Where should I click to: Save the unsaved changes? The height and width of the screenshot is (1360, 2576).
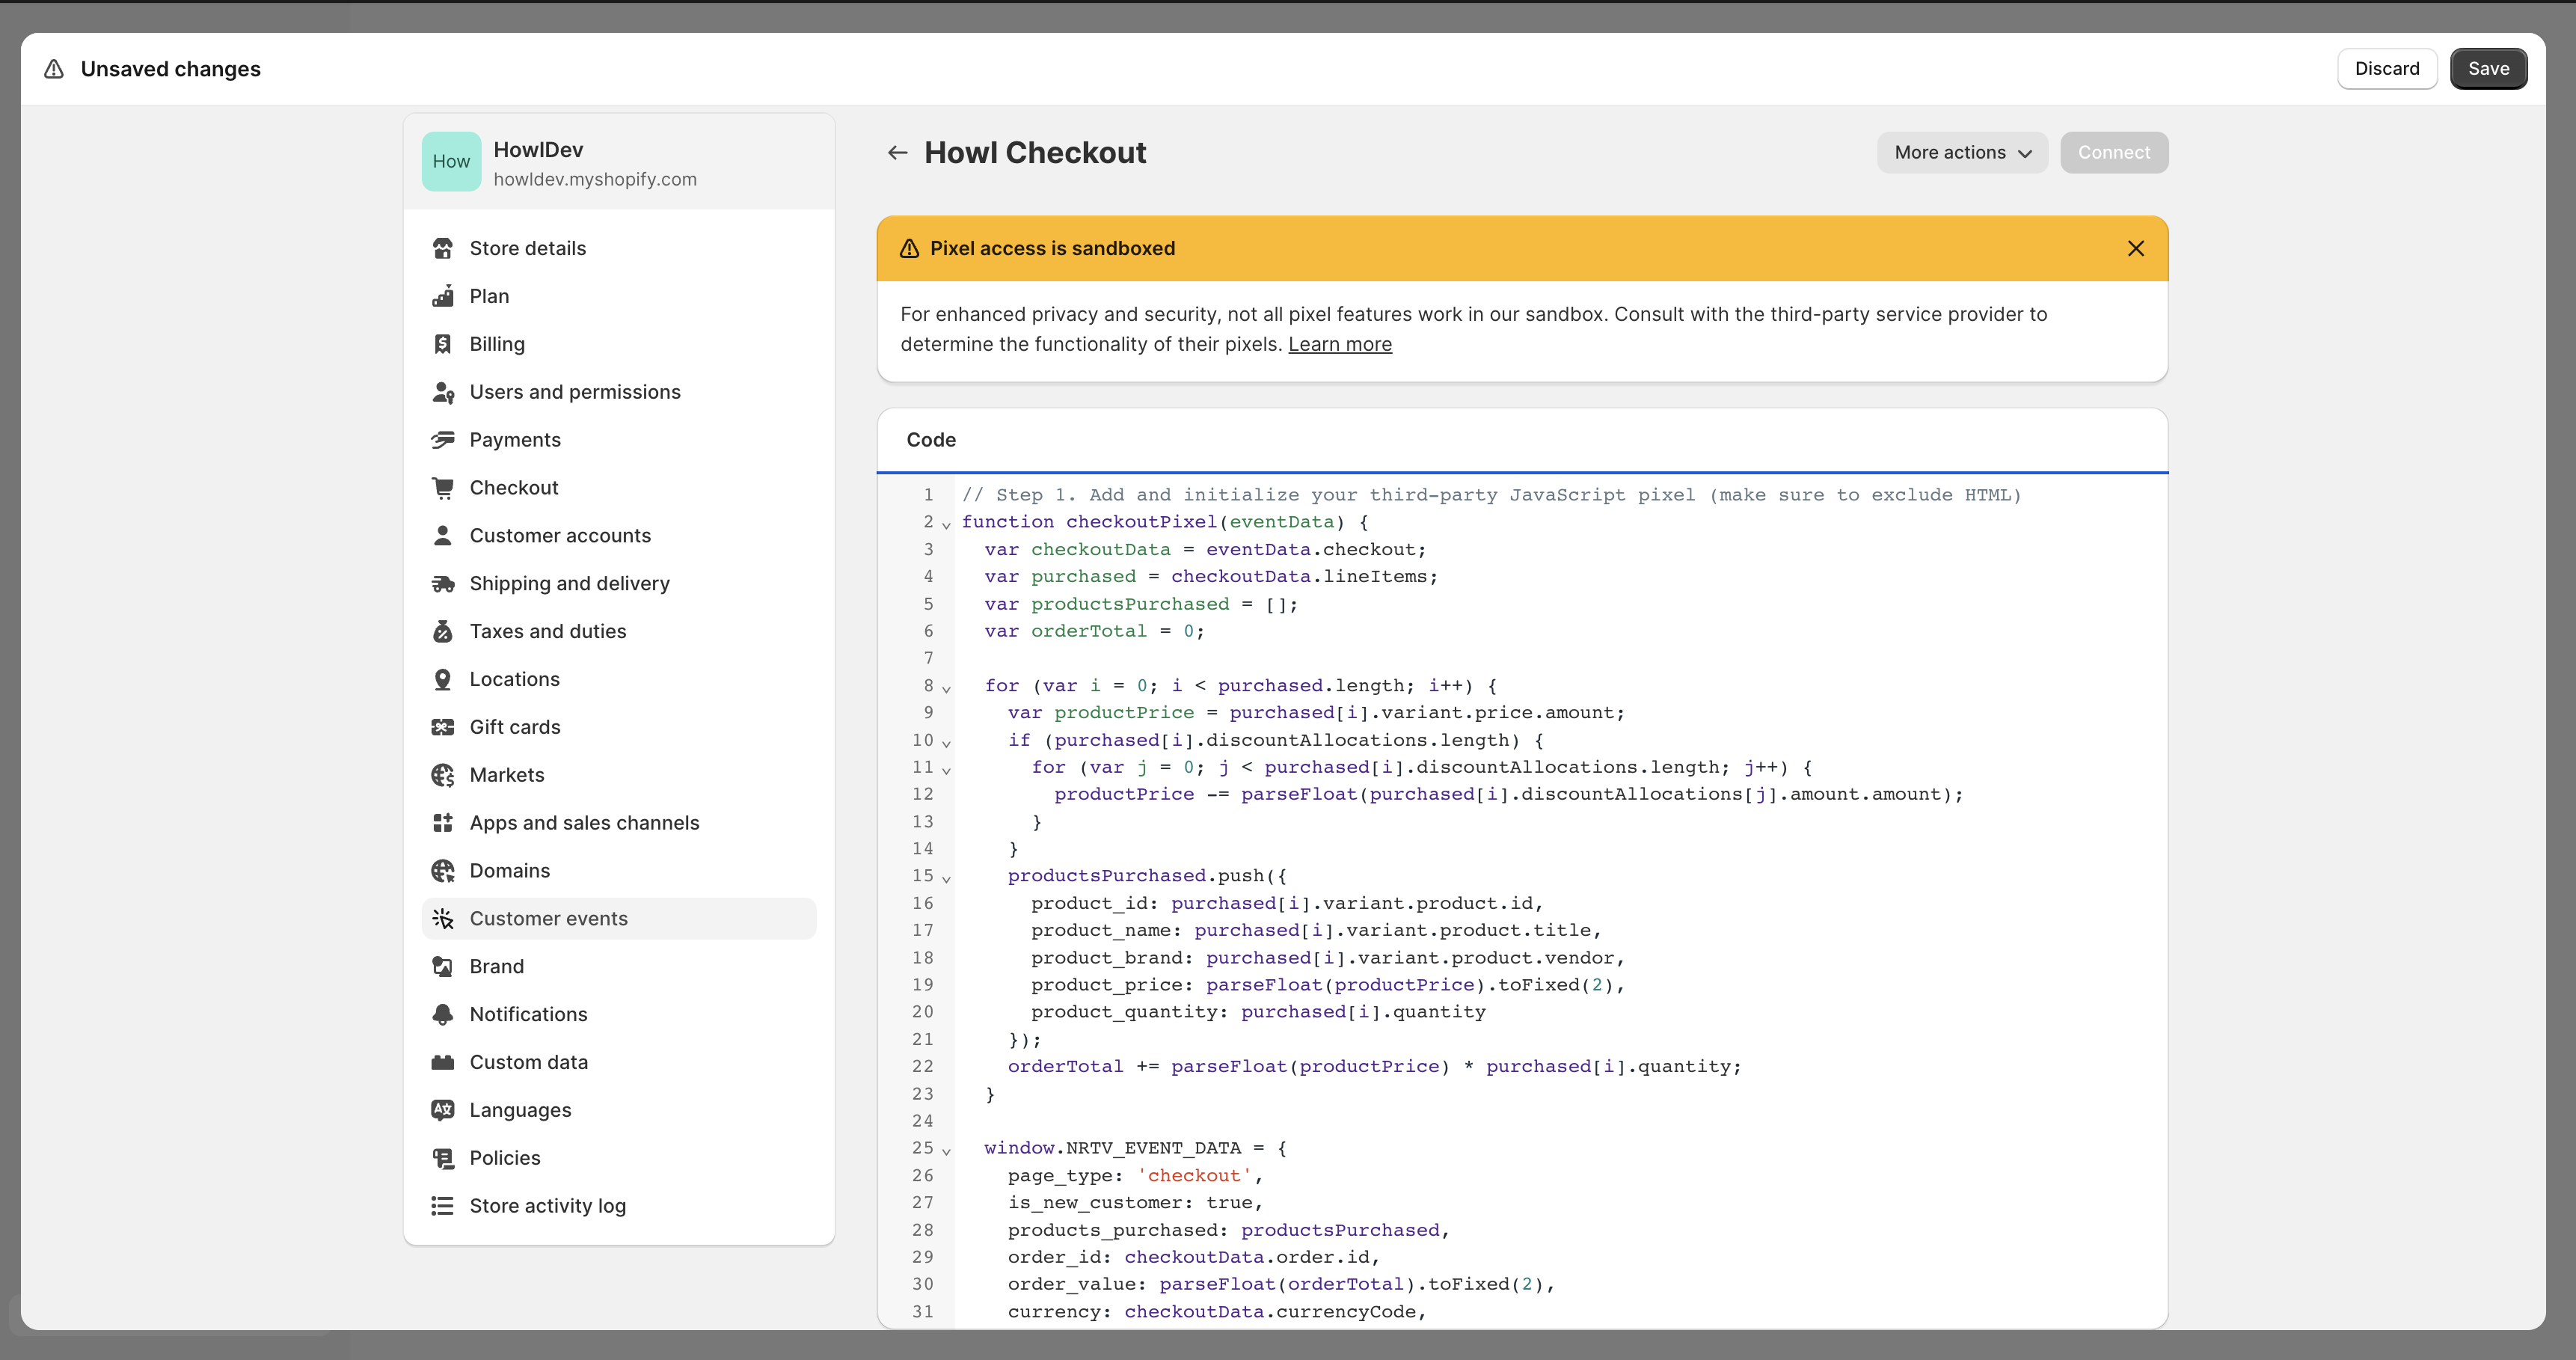coord(2487,69)
